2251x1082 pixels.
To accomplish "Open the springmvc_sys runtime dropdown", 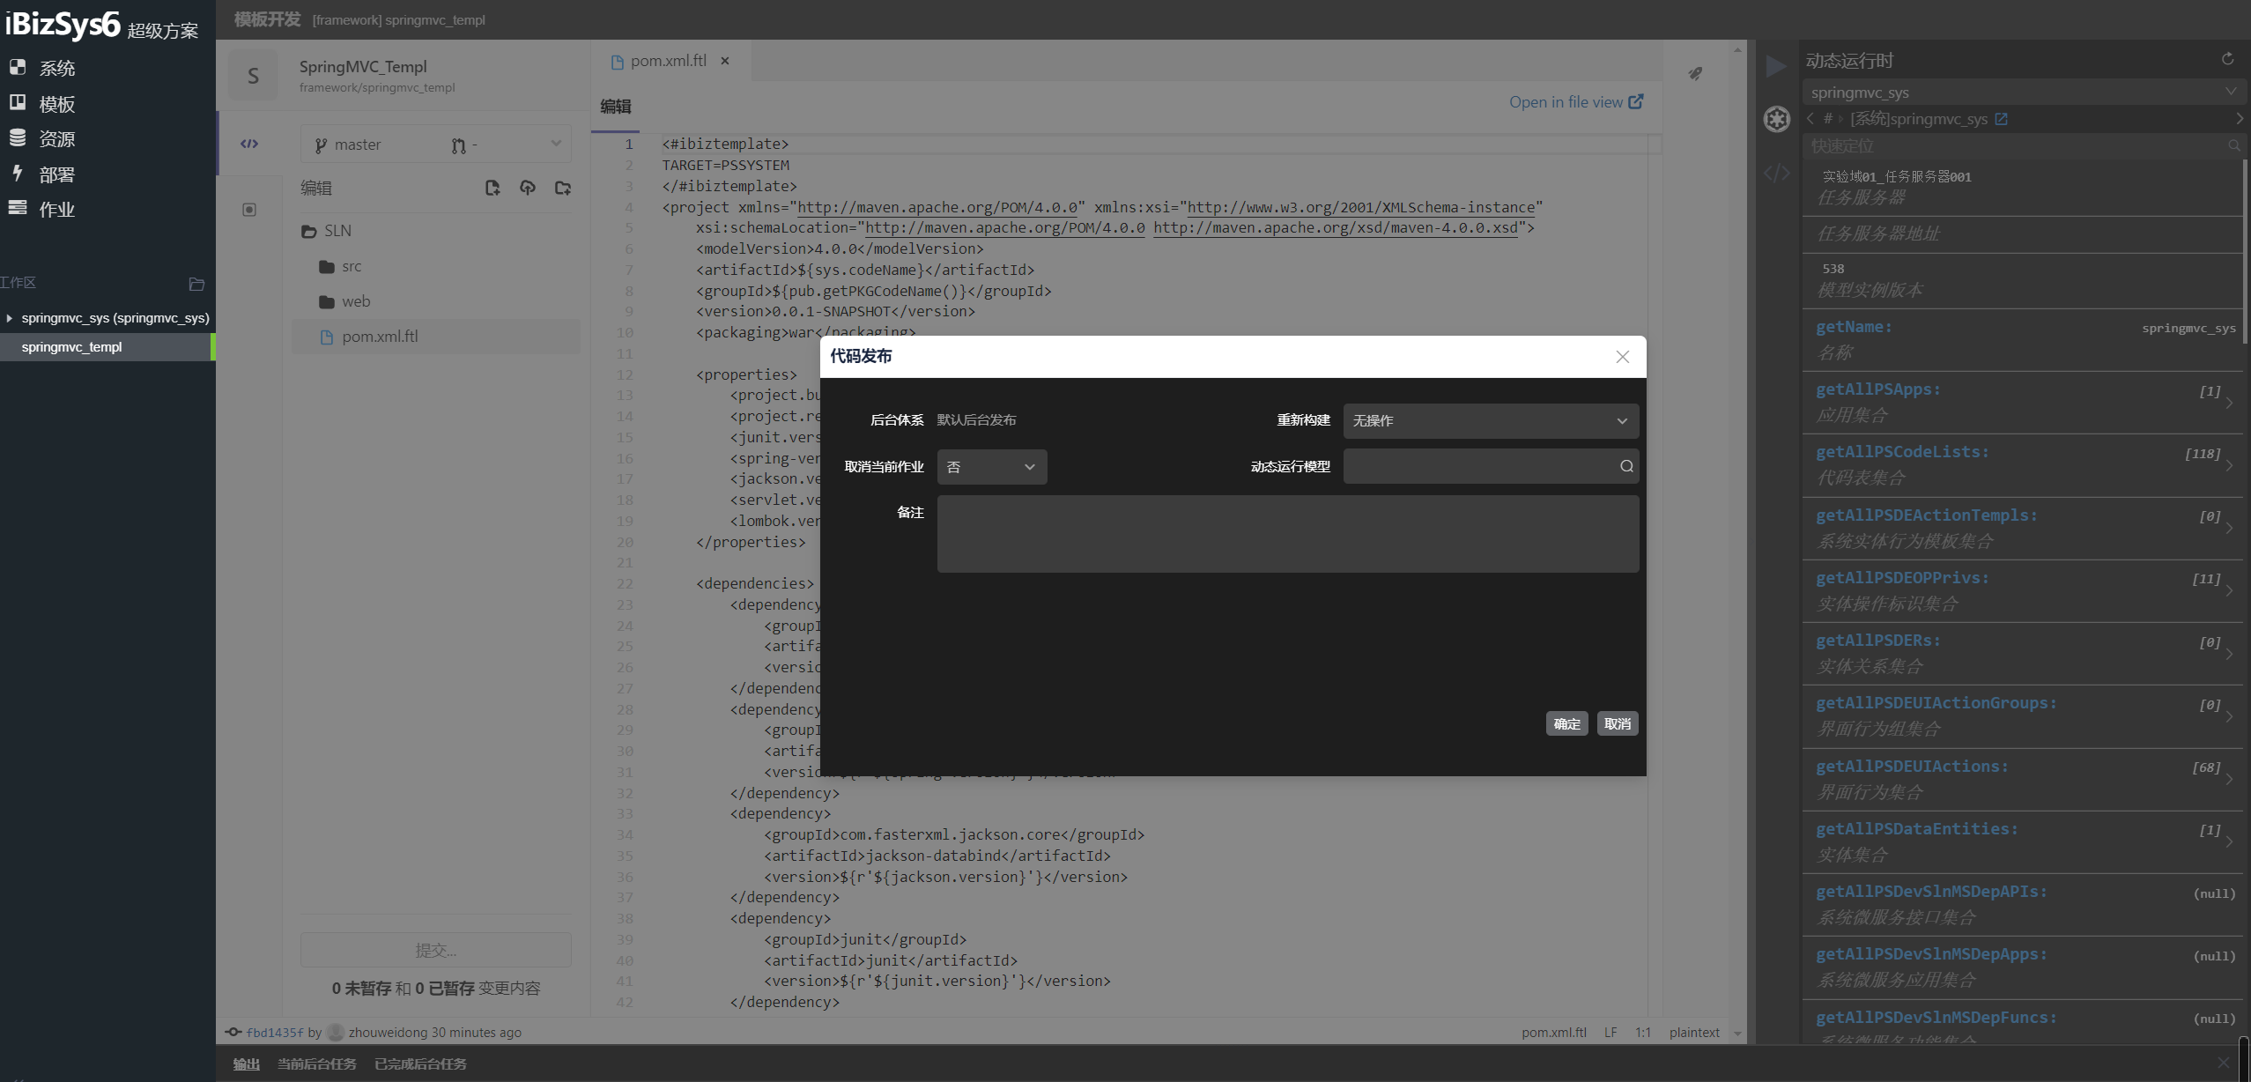I will (x=2024, y=92).
